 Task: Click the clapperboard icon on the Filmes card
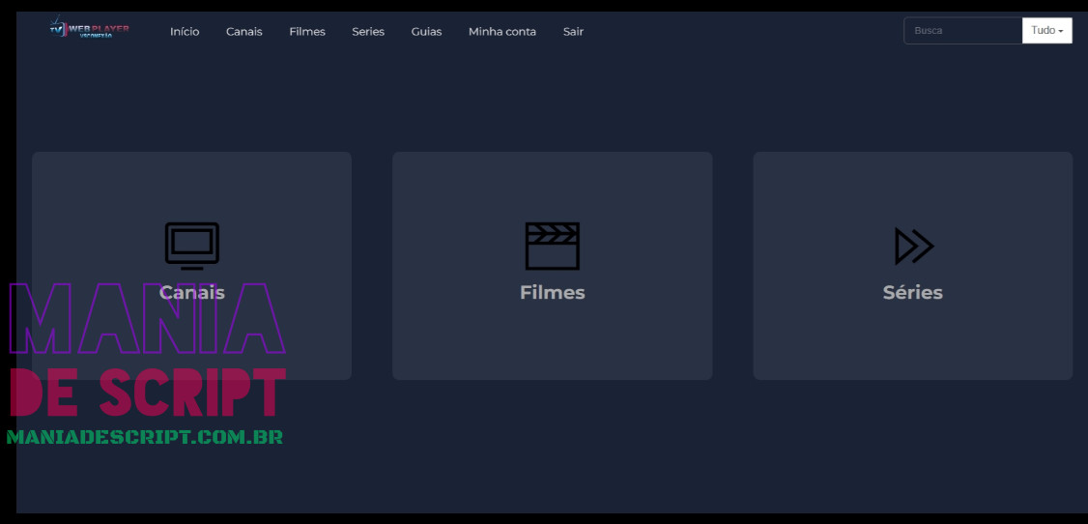[553, 246]
